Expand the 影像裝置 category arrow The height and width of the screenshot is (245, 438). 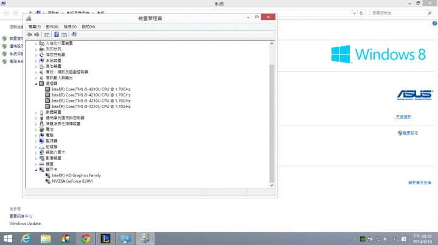point(36,158)
